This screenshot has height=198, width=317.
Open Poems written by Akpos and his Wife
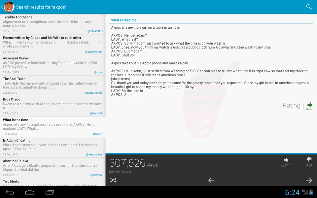(53, 45)
